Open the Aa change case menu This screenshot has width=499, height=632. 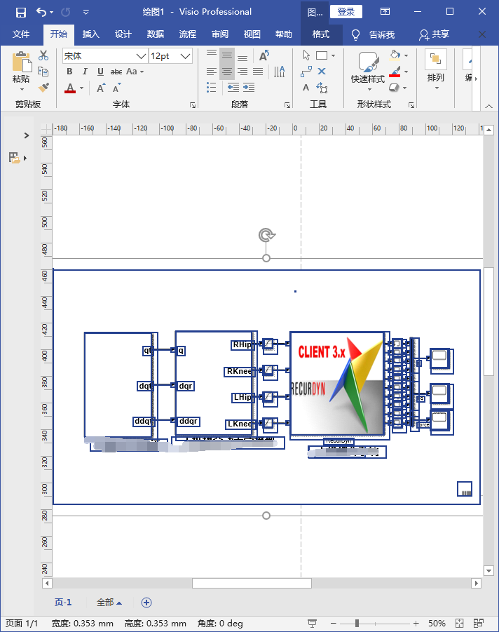pos(135,72)
